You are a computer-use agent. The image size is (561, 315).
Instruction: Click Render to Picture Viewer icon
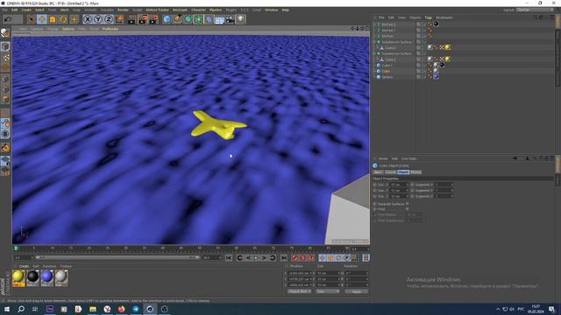tap(143, 19)
